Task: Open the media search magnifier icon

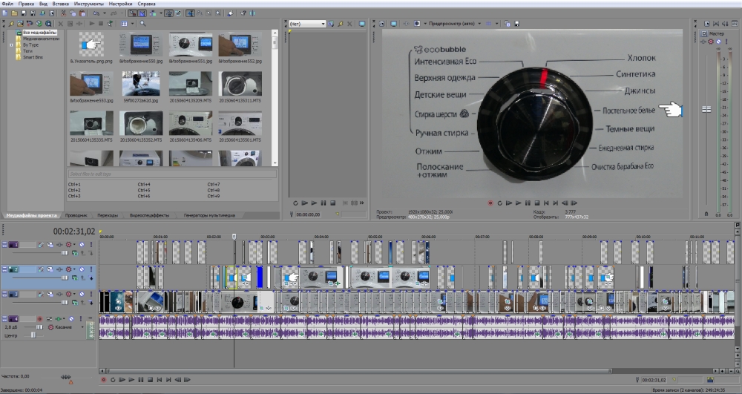Action: pos(143,23)
